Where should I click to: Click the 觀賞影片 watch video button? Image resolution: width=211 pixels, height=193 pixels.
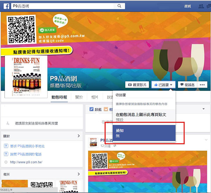[x=137, y=85]
